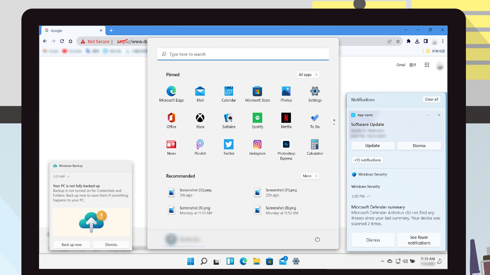This screenshot has width=490, height=275.
Task: Click the Start menu power button
Action: click(x=317, y=239)
